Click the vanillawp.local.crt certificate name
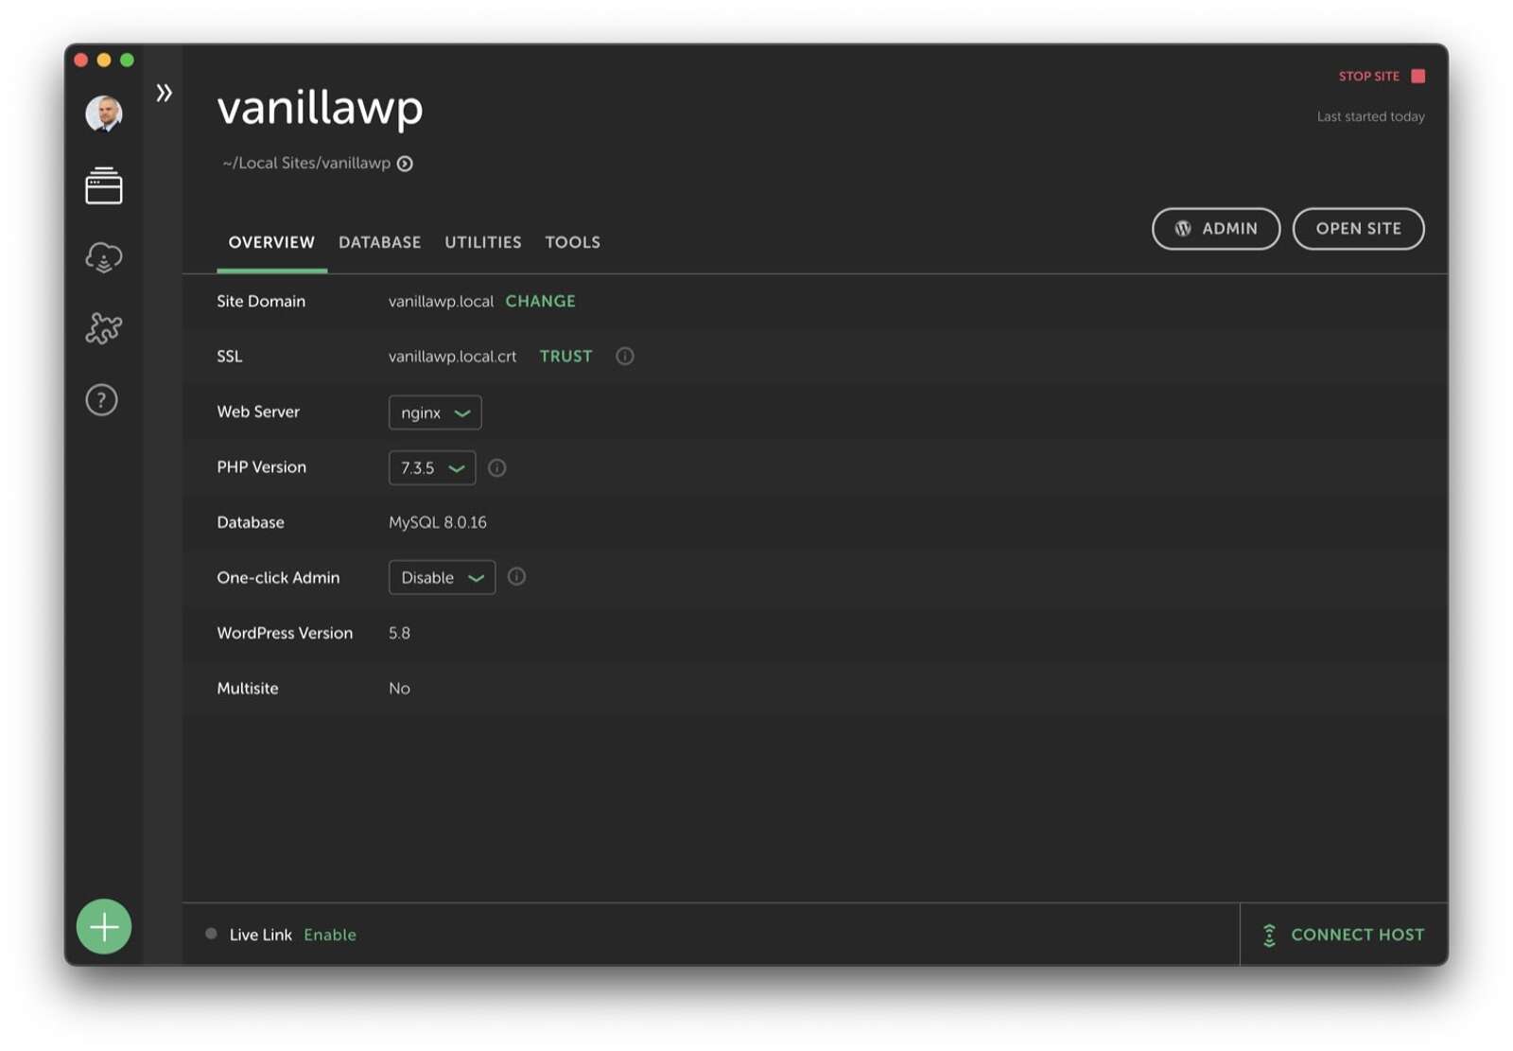Screen dimensions: 1513x1051 [x=453, y=356]
